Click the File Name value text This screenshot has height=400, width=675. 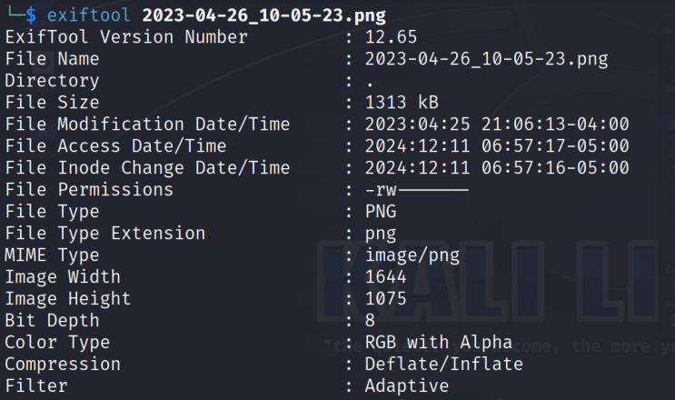point(486,59)
